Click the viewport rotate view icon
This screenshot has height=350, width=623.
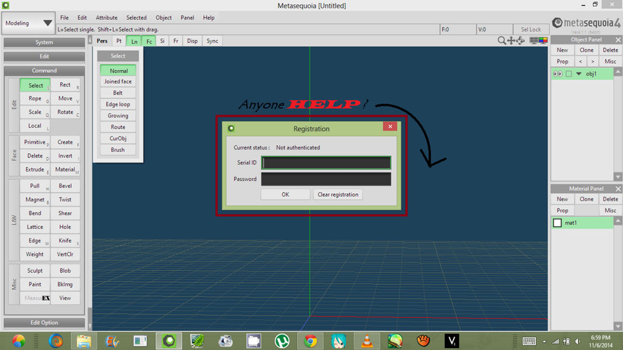(521, 41)
